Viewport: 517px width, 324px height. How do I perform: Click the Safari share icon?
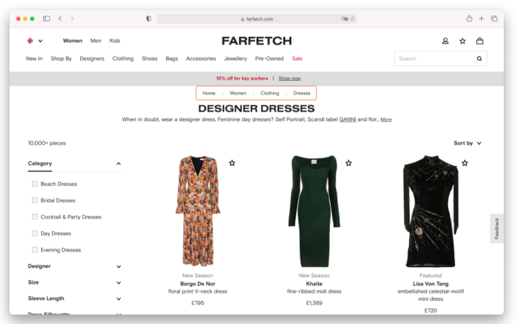pyautogui.click(x=469, y=19)
